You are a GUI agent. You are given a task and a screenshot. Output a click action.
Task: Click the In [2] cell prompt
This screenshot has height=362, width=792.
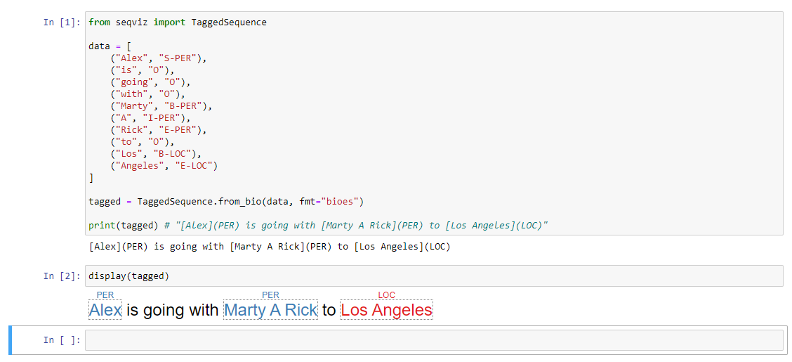coord(62,276)
